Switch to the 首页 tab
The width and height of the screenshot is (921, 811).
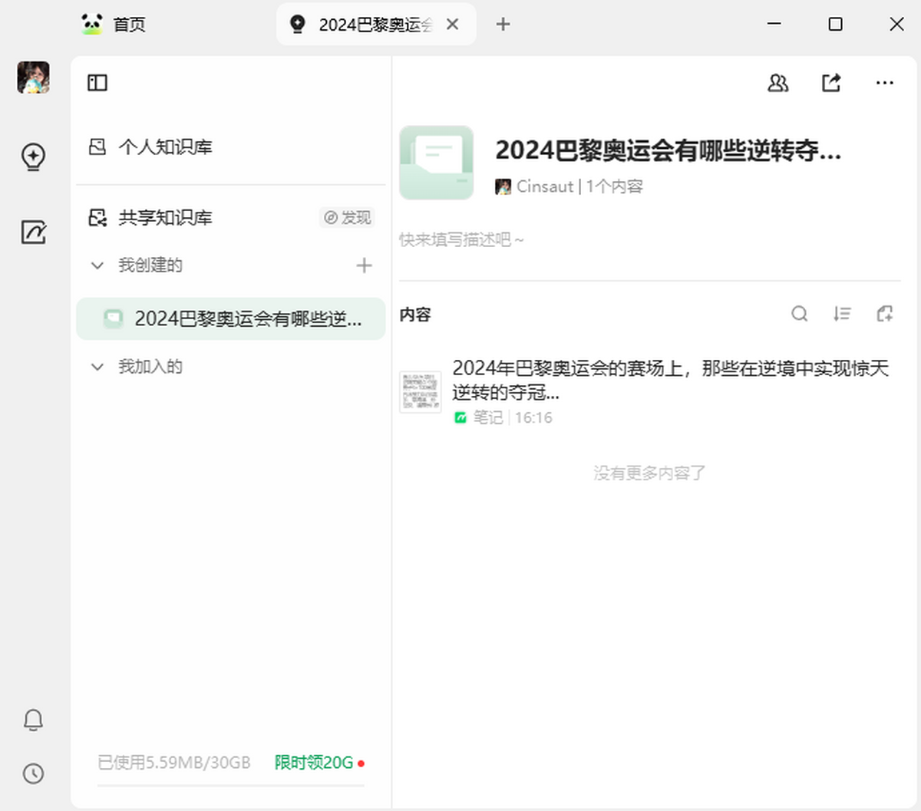(115, 25)
